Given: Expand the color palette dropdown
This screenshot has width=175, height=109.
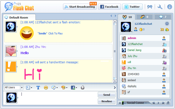Looking at the screenshot, I should coord(67,88).
